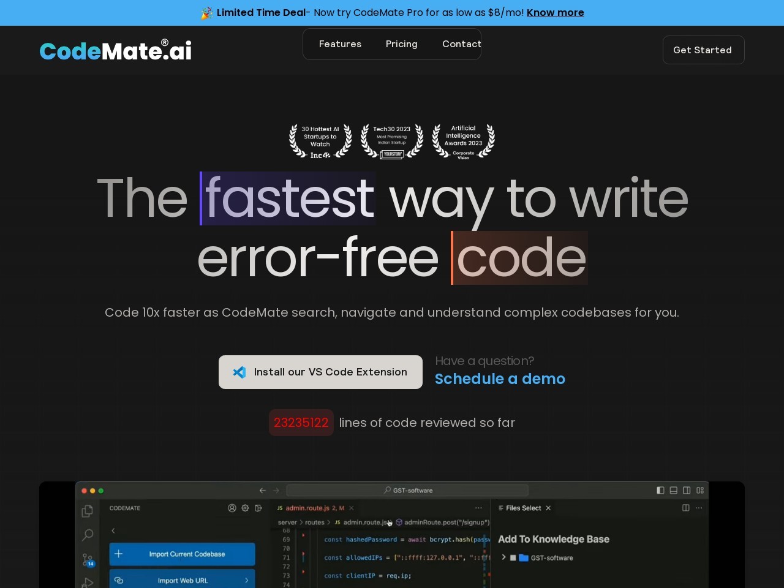The height and width of the screenshot is (588, 784).
Task: Click the Import Web URL button
Action: pos(183,580)
